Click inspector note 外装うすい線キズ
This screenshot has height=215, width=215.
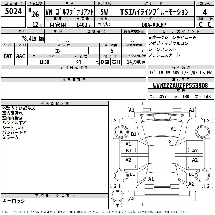point(19,108)
